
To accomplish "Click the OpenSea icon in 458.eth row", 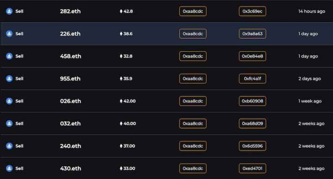I will coord(9,56).
